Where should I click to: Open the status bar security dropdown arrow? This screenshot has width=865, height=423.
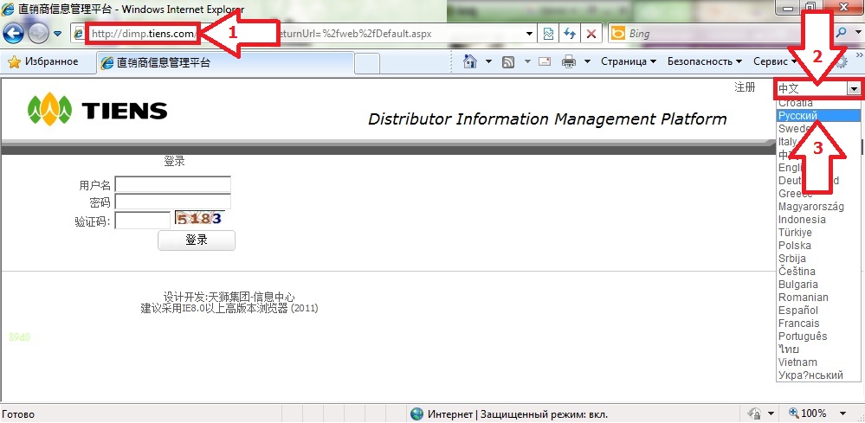click(771, 413)
